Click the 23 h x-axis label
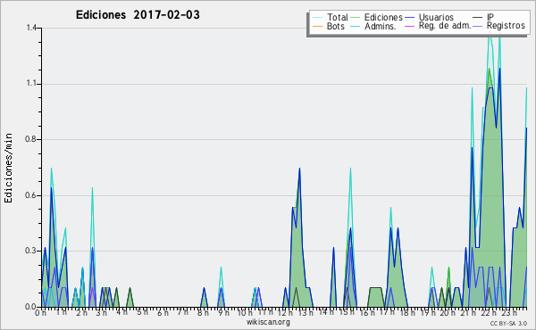The width and height of the screenshot is (536, 330). click(x=509, y=313)
